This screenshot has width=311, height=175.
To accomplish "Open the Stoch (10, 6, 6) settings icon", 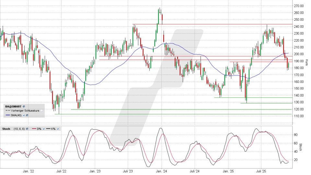I will tap(27, 129).
